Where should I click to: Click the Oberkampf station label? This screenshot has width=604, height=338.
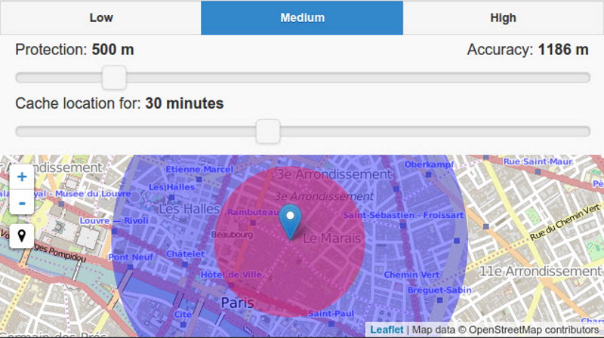pyautogui.click(x=429, y=164)
